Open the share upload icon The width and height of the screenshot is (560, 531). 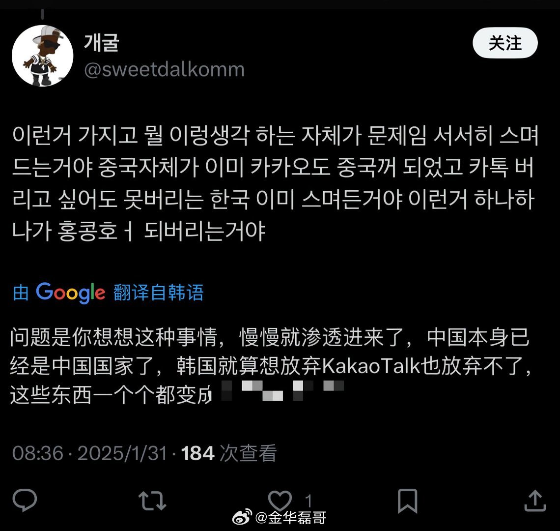[535, 501]
